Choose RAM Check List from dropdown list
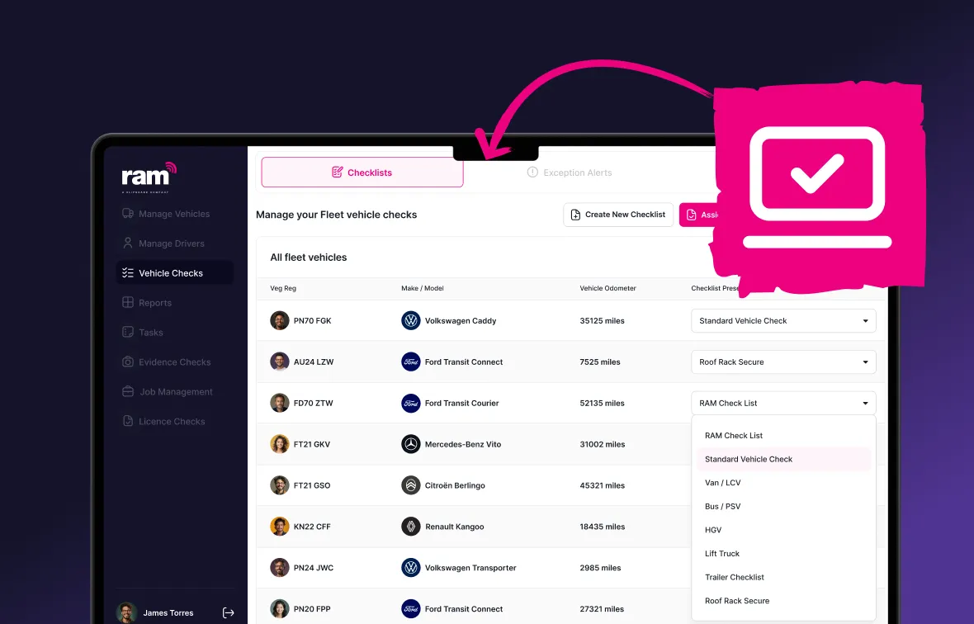 (x=783, y=436)
